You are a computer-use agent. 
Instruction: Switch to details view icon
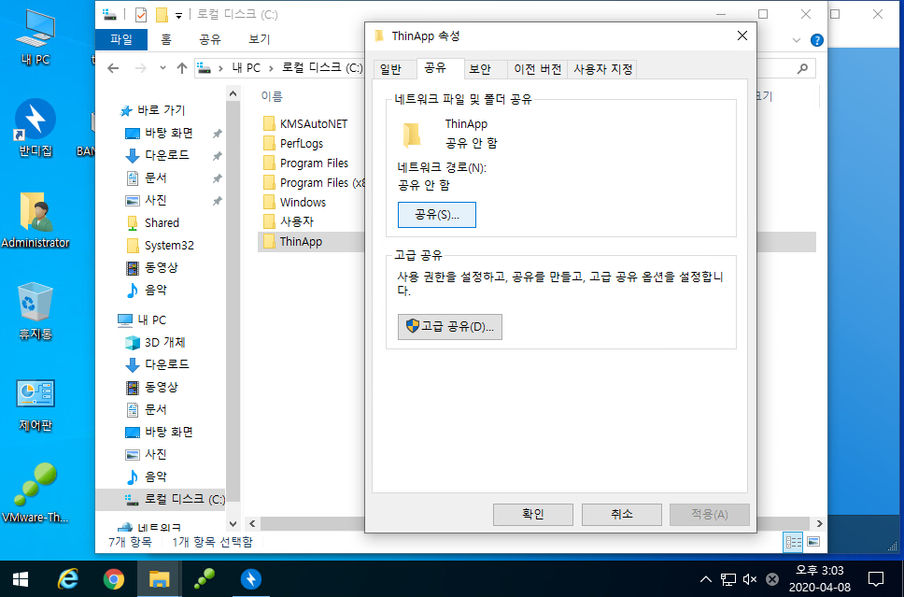[794, 542]
